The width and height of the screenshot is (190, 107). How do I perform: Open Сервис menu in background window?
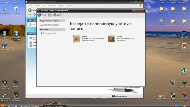click(61, 6)
